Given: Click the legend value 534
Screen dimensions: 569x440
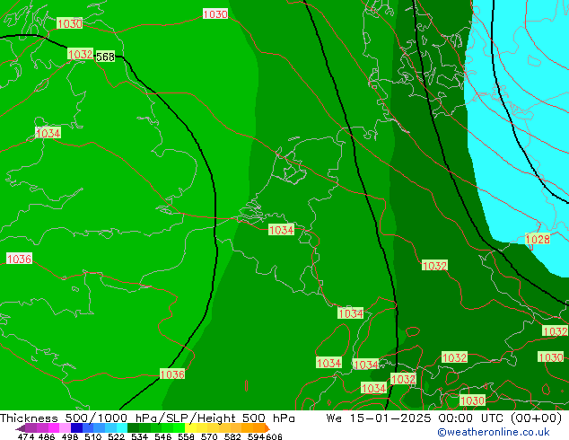Looking at the screenshot, I should point(139,436).
